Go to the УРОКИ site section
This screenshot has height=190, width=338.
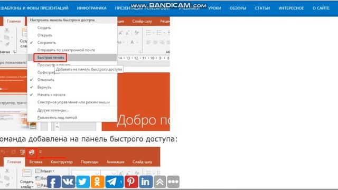click(214, 8)
